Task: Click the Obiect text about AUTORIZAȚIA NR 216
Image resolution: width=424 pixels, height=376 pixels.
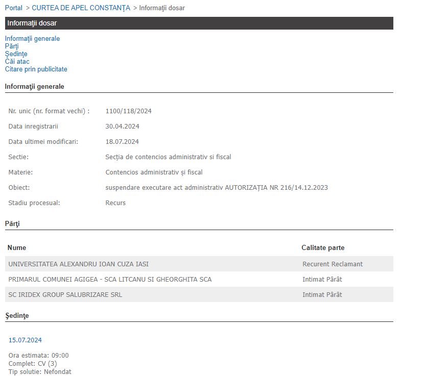Action: [216, 188]
